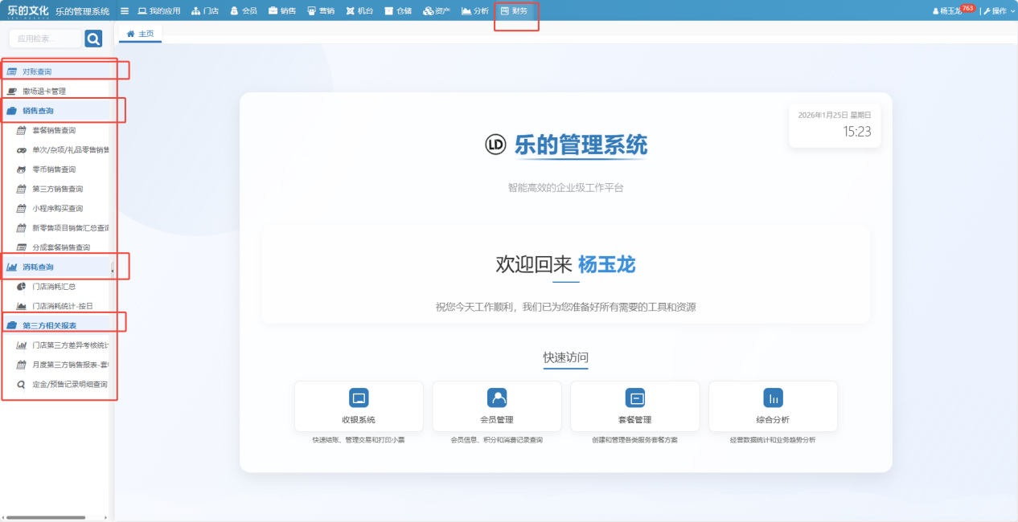Collapse the 销售查询 sidebar group

(38, 111)
